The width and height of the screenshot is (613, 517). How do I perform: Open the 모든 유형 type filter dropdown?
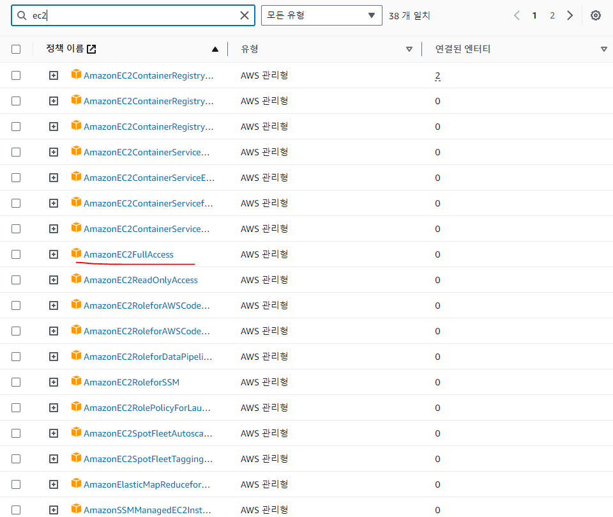(321, 15)
